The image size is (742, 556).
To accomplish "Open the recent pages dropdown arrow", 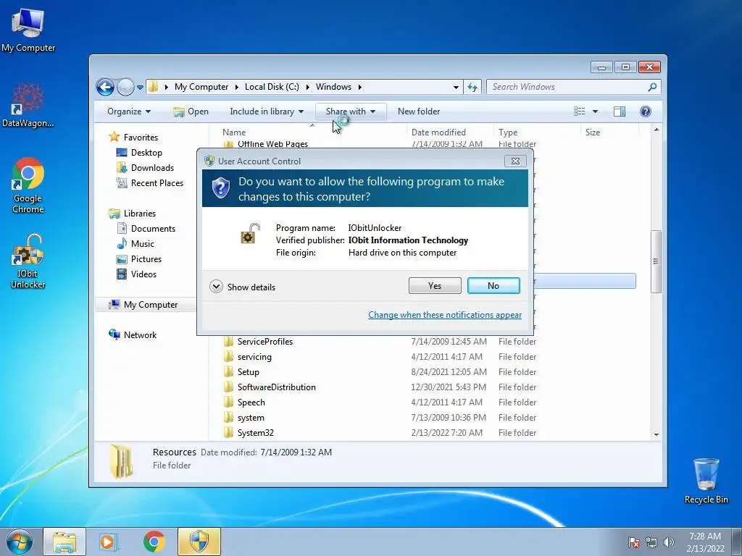I will [140, 88].
